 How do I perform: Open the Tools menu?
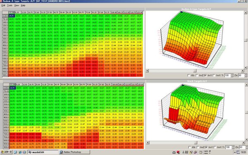10,5
